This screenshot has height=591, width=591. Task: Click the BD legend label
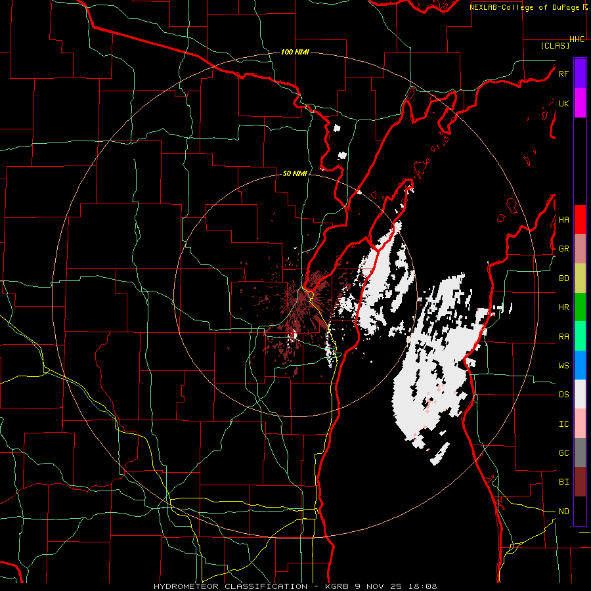[563, 278]
